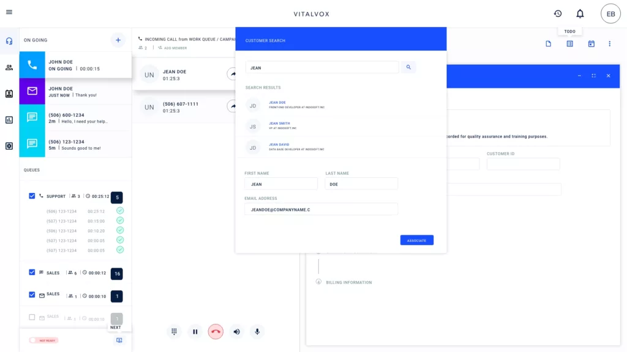Mute the call microphone
The height and width of the screenshot is (352, 627).
257,331
